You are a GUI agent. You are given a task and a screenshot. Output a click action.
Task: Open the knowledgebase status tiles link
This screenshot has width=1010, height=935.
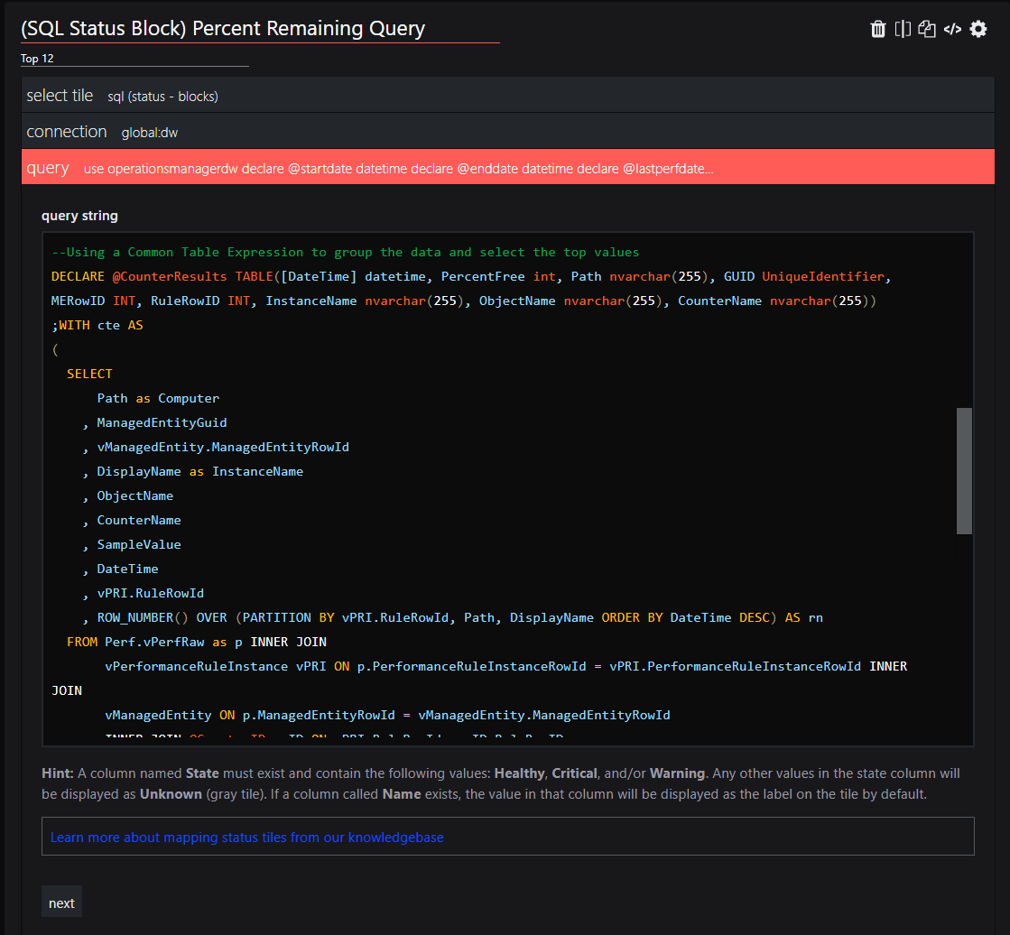(x=246, y=837)
